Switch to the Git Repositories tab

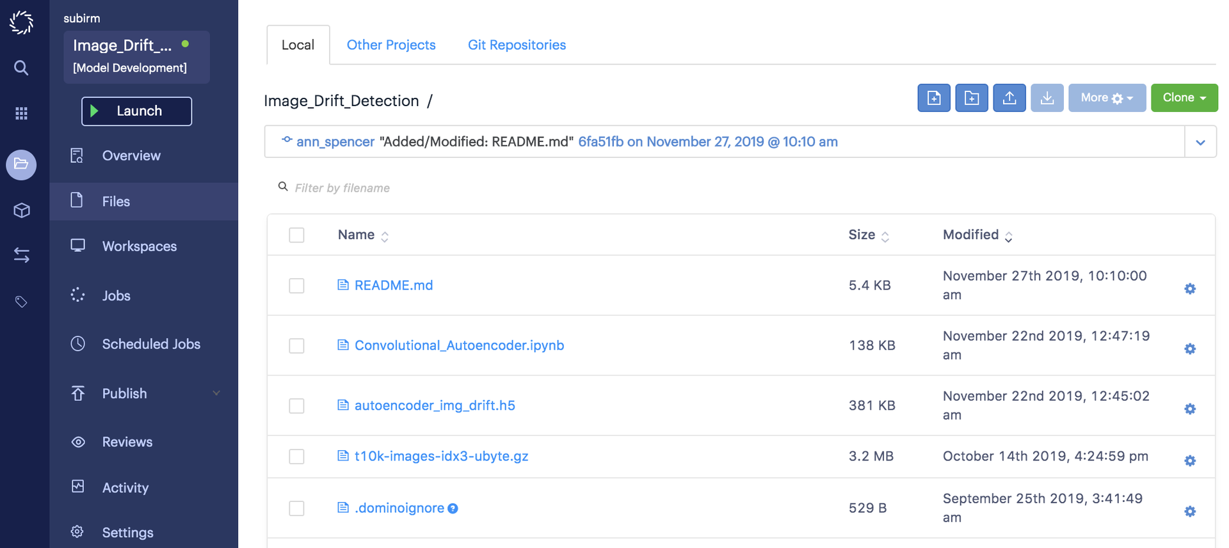(517, 45)
